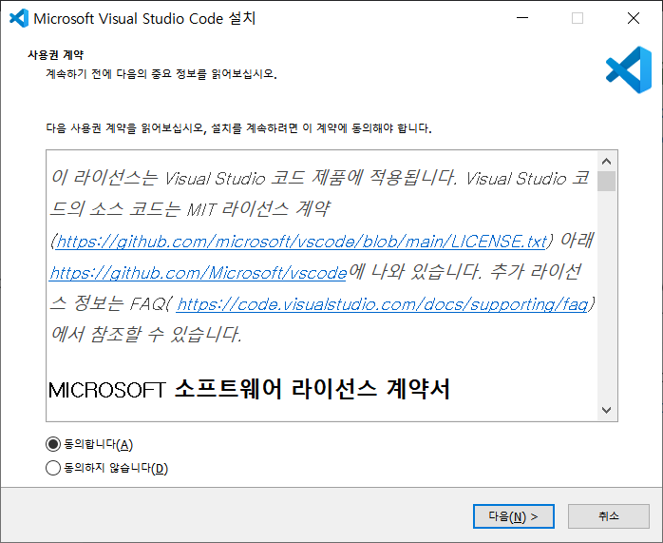Click the large VS Code logo in the header
This screenshot has width=663, height=543.
tap(629, 69)
